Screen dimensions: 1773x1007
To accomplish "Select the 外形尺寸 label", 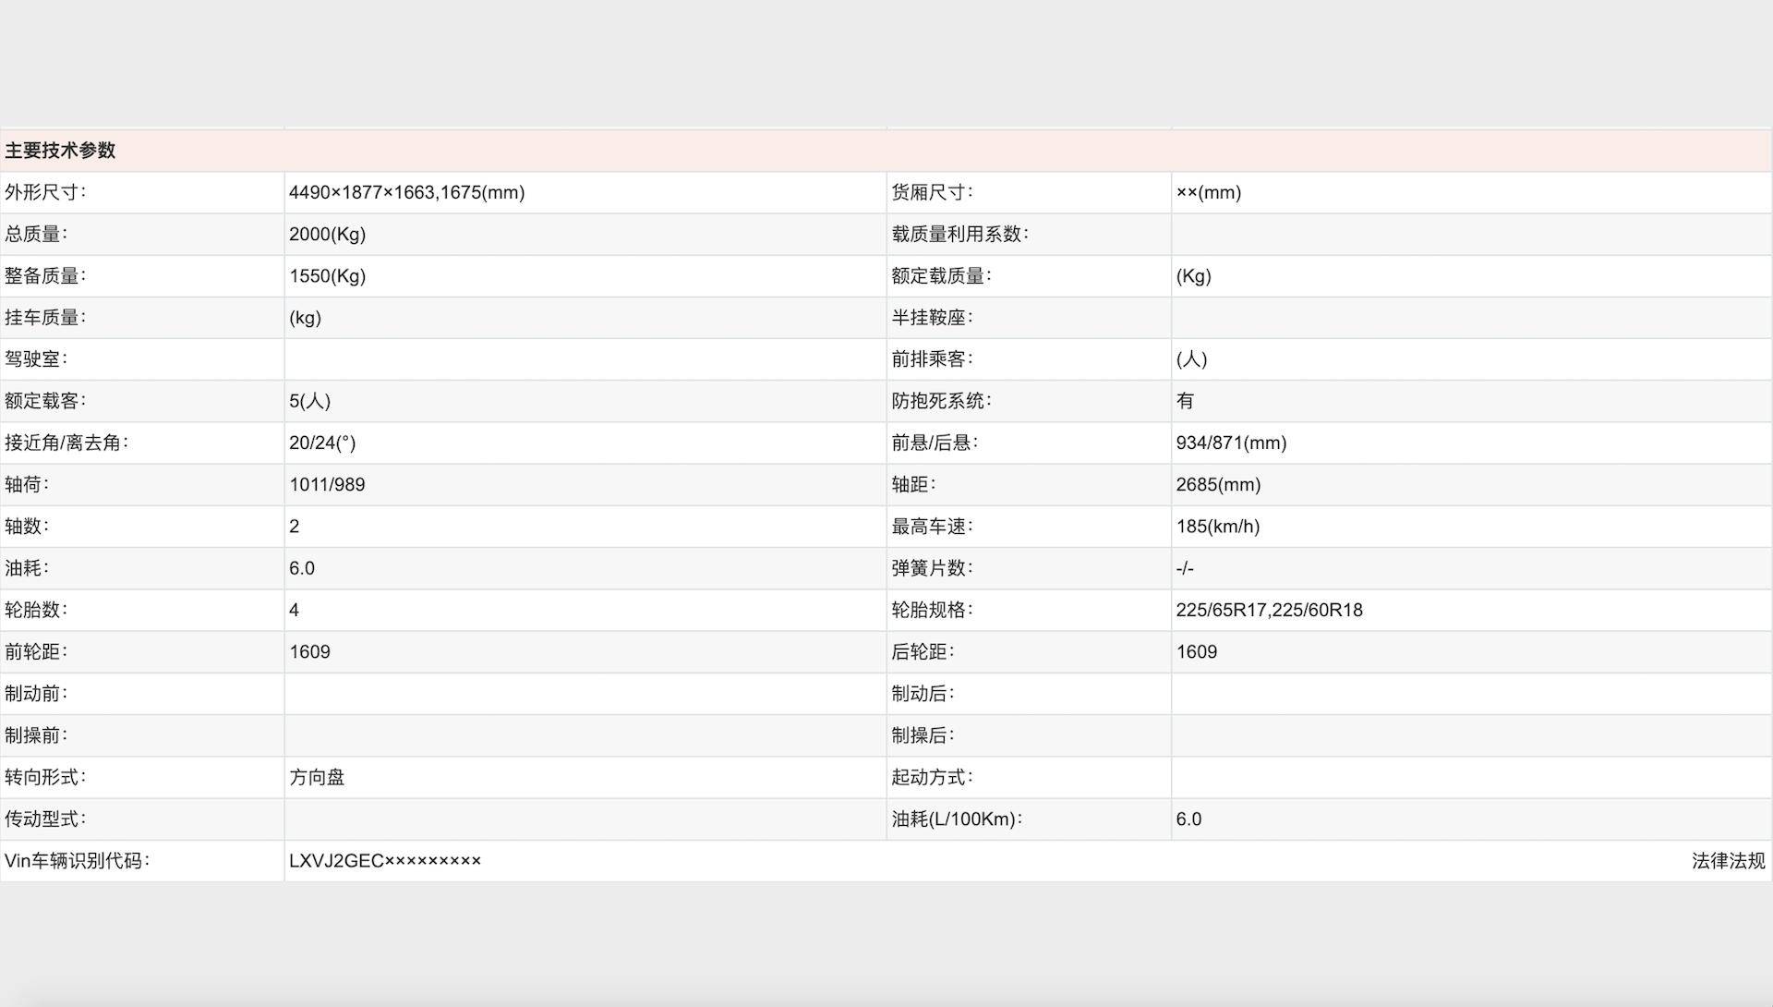I will [45, 192].
